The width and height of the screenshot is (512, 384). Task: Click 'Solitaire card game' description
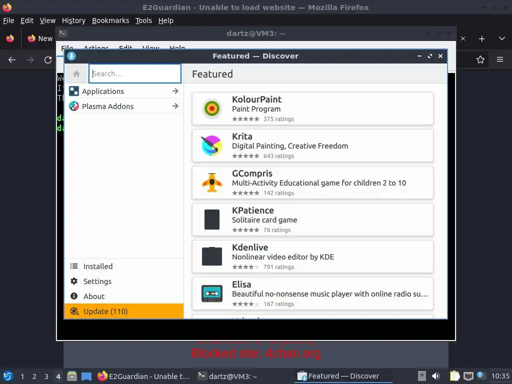264,220
